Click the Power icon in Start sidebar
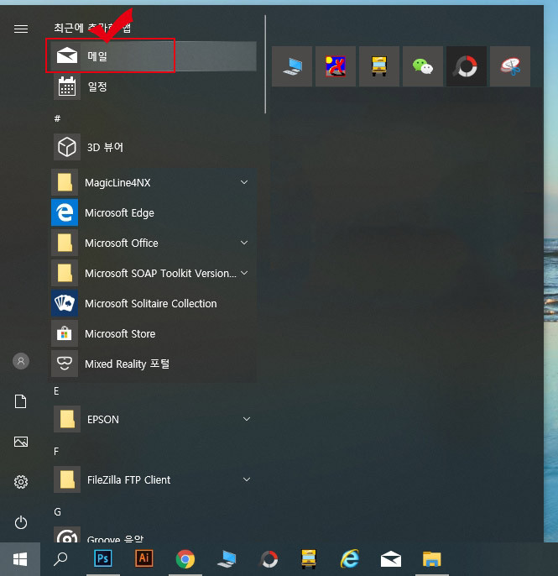 [x=21, y=522]
